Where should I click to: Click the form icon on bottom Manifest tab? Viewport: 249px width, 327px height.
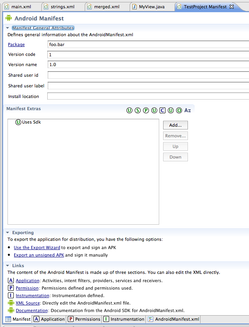click(x=8, y=319)
